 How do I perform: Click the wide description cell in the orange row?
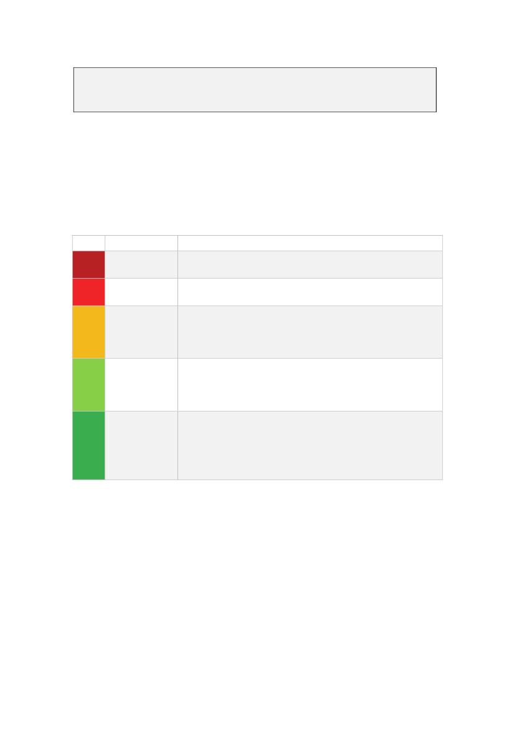309,332
